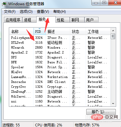Switch to the 进程 tab
Image resolution: width=121 pixels, height=127 pixels.
pos(29,20)
